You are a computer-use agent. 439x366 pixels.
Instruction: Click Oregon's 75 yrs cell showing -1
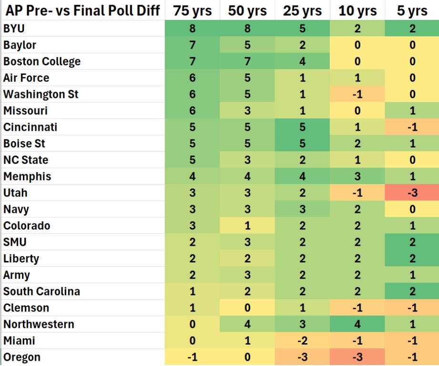point(193,357)
